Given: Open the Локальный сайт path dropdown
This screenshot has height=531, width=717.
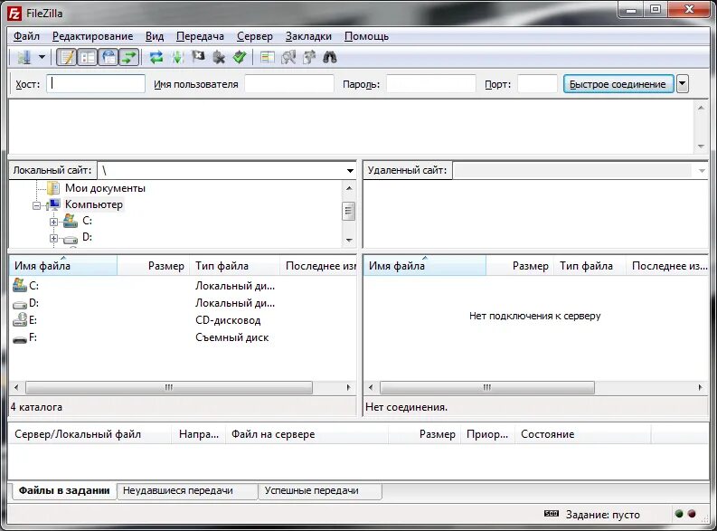Looking at the screenshot, I should (350, 171).
